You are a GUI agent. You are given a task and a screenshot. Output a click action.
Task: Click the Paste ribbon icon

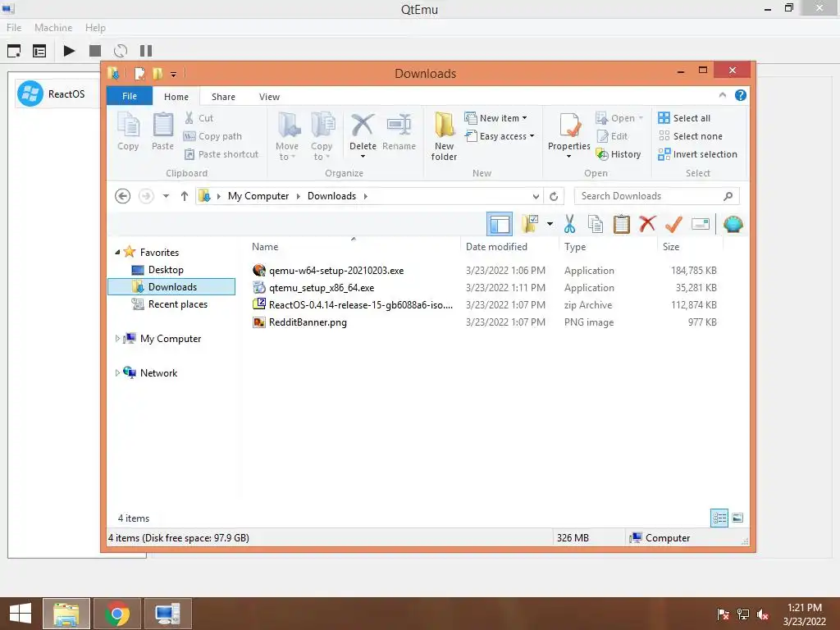(x=163, y=131)
